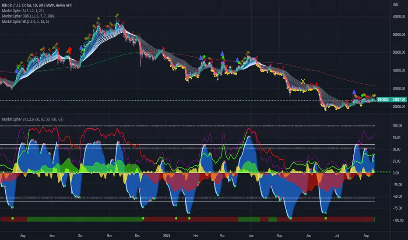The height and width of the screenshot is (240, 408).
Task: Click the Mar label on the time axis
Action: 222,236
